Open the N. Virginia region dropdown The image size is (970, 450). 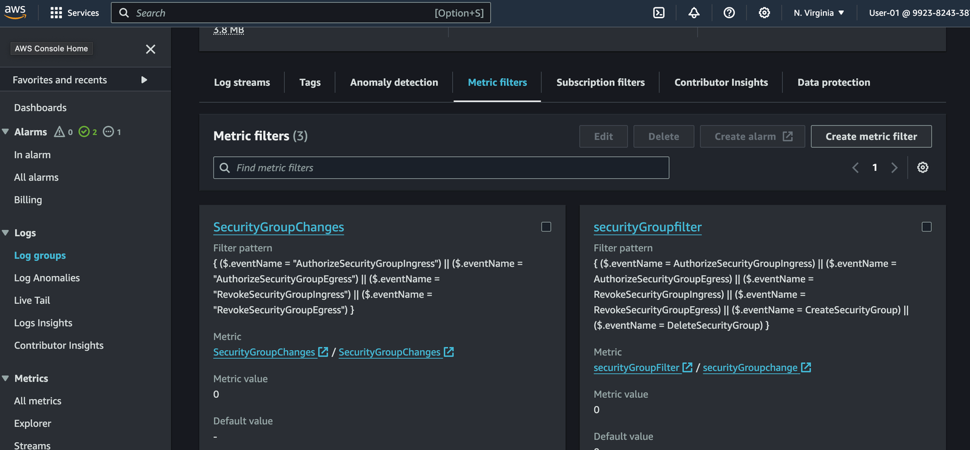pyautogui.click(x=818, y=13)
